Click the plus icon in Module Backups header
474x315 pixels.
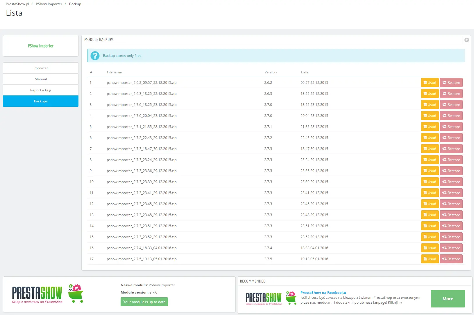pyautogui.click(x=466, y=40)
